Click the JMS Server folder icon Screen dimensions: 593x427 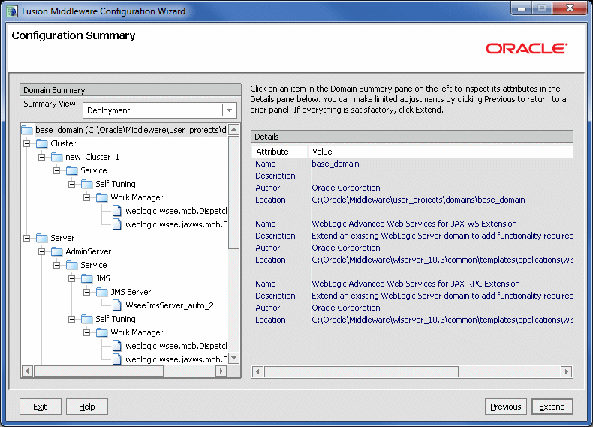tap(102, 292)
